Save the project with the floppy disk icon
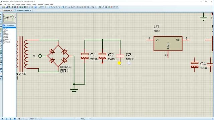This screenshot has height=120, width=214. point(7,7)
